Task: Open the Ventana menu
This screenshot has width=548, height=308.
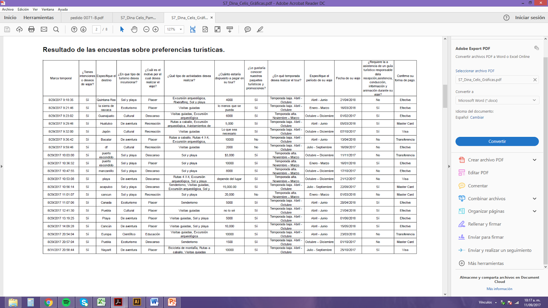Action: tap(48, 10)
